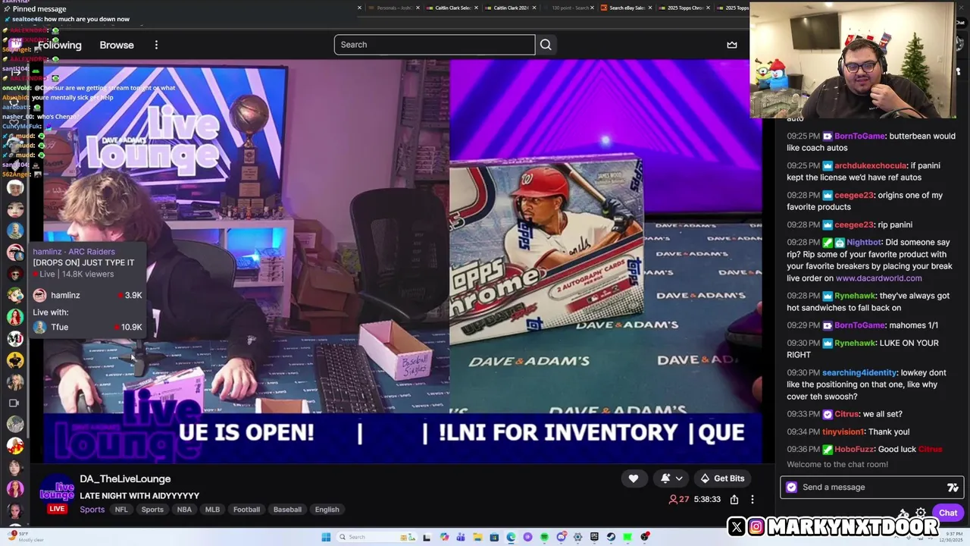Open the purple Sports category link
The height and width of the screenshot is (546, 970).
[x=92, y=510]
